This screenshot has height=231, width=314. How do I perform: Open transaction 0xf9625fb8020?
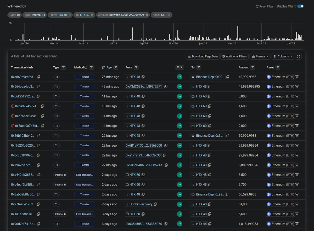[23, 145]
